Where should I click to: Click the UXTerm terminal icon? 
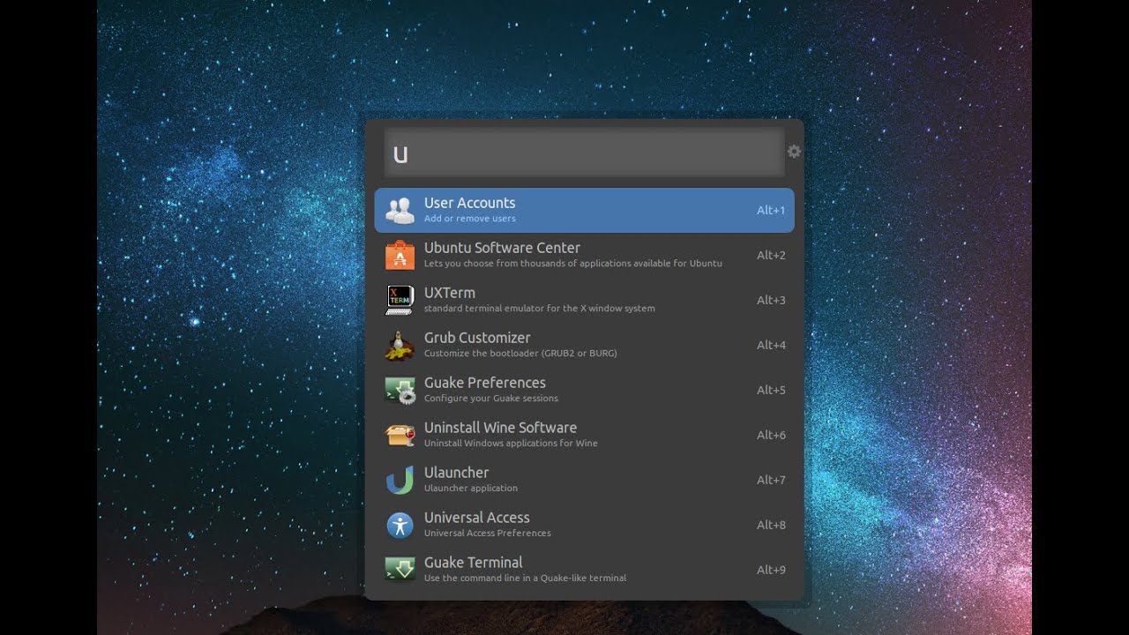pos(400,300)
